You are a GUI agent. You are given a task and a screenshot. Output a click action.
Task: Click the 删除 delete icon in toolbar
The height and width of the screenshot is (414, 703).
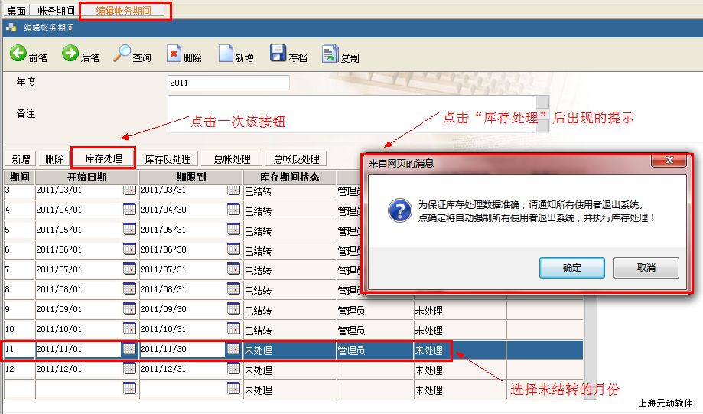tap(174, 54)
